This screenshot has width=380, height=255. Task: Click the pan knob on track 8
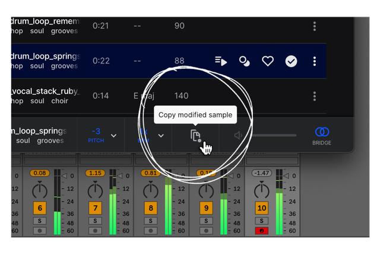[151, 190]
